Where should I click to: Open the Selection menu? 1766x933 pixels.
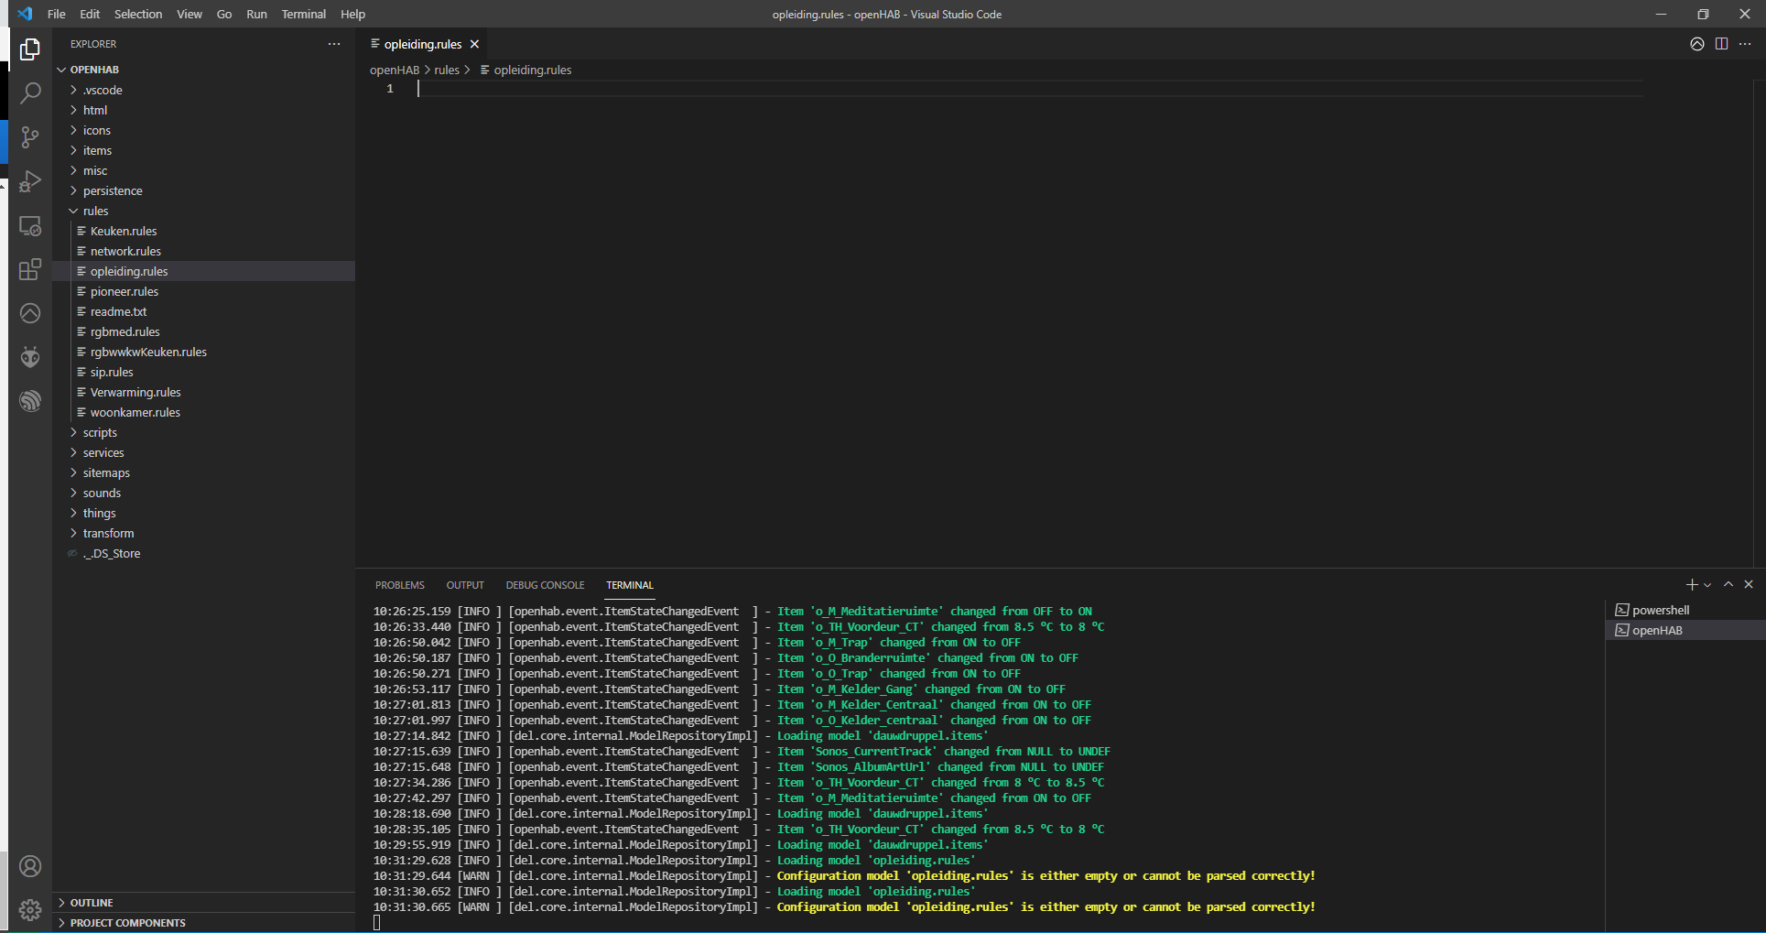[x=138, y=14]
